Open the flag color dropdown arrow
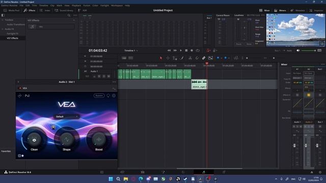 [221, 58]
